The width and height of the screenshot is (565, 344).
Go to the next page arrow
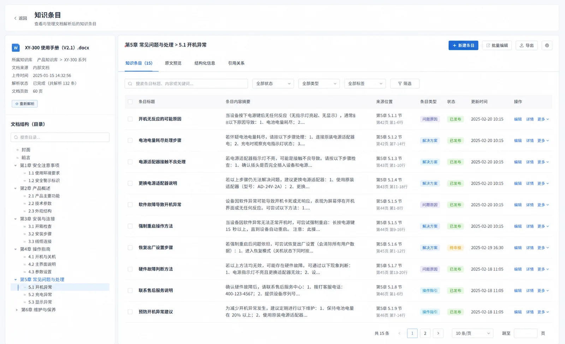tap(438, 333)
